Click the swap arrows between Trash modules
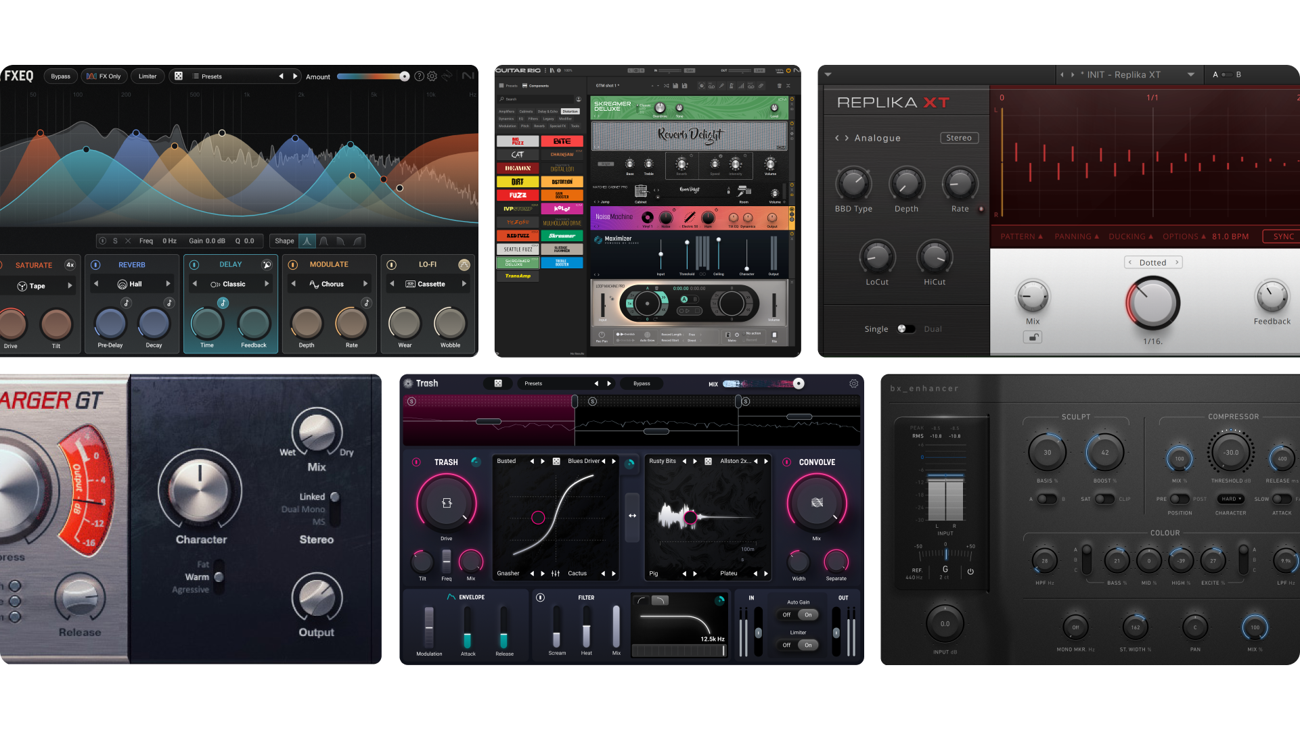This screenshot has width=1300, height=730. [632, 516]
